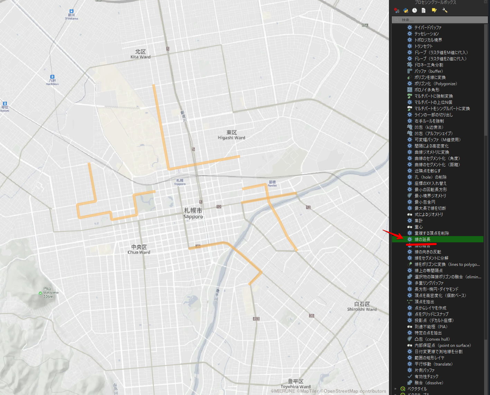
Task: Select 最小の回転長方形 algorithm
Action: [x=431, y=190]
